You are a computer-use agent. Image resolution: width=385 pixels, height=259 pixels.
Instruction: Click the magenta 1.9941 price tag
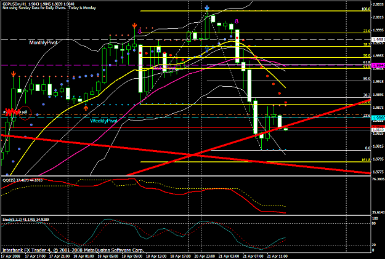tap(378, 65)
